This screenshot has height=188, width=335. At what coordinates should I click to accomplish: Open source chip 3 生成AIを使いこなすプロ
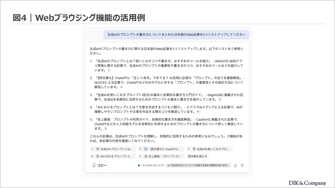point(209,149)
